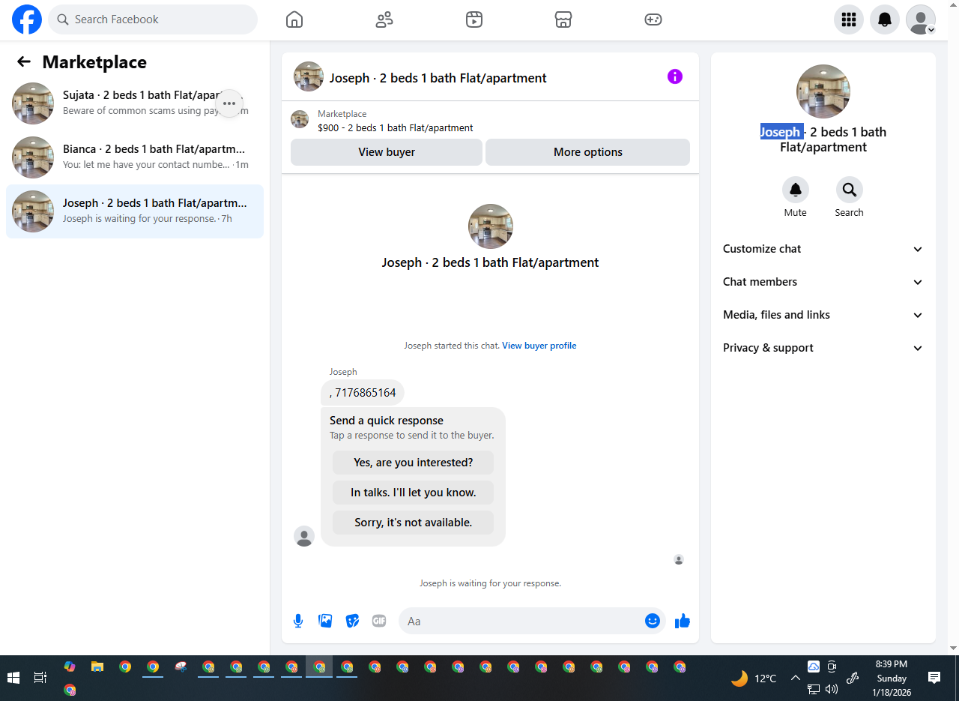Click Joseph's avatar beside the quick responses
Image resolution: width=959 pixels, height=701 pixels.
tap(304, 536)
